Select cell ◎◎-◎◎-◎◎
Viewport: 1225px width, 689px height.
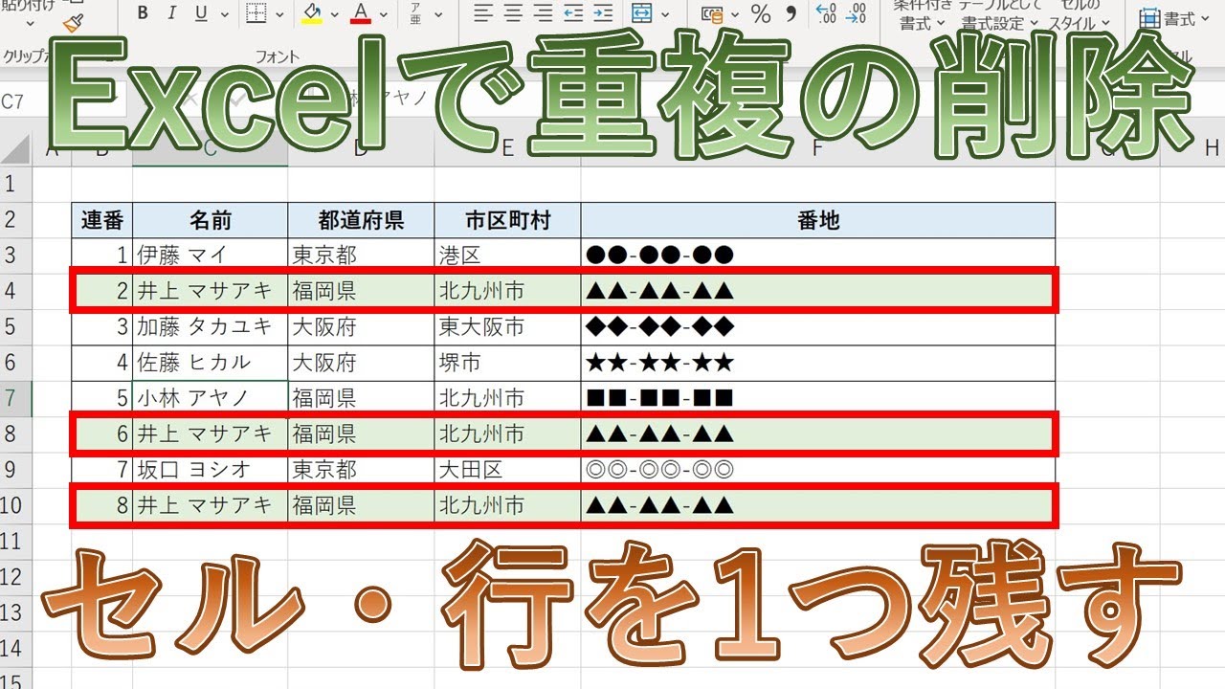point(818,470)
